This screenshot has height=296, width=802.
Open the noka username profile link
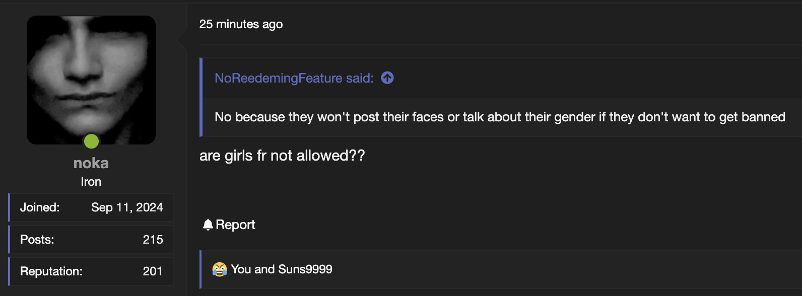click(91, 163)
